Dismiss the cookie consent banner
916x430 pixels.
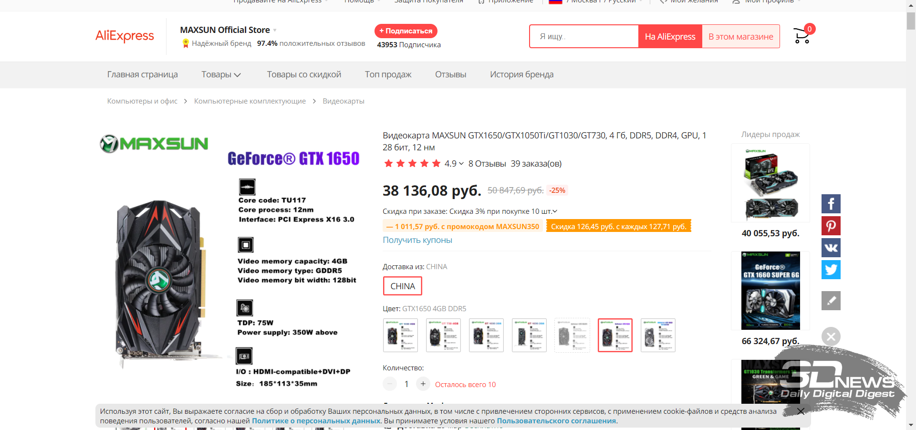801,411
